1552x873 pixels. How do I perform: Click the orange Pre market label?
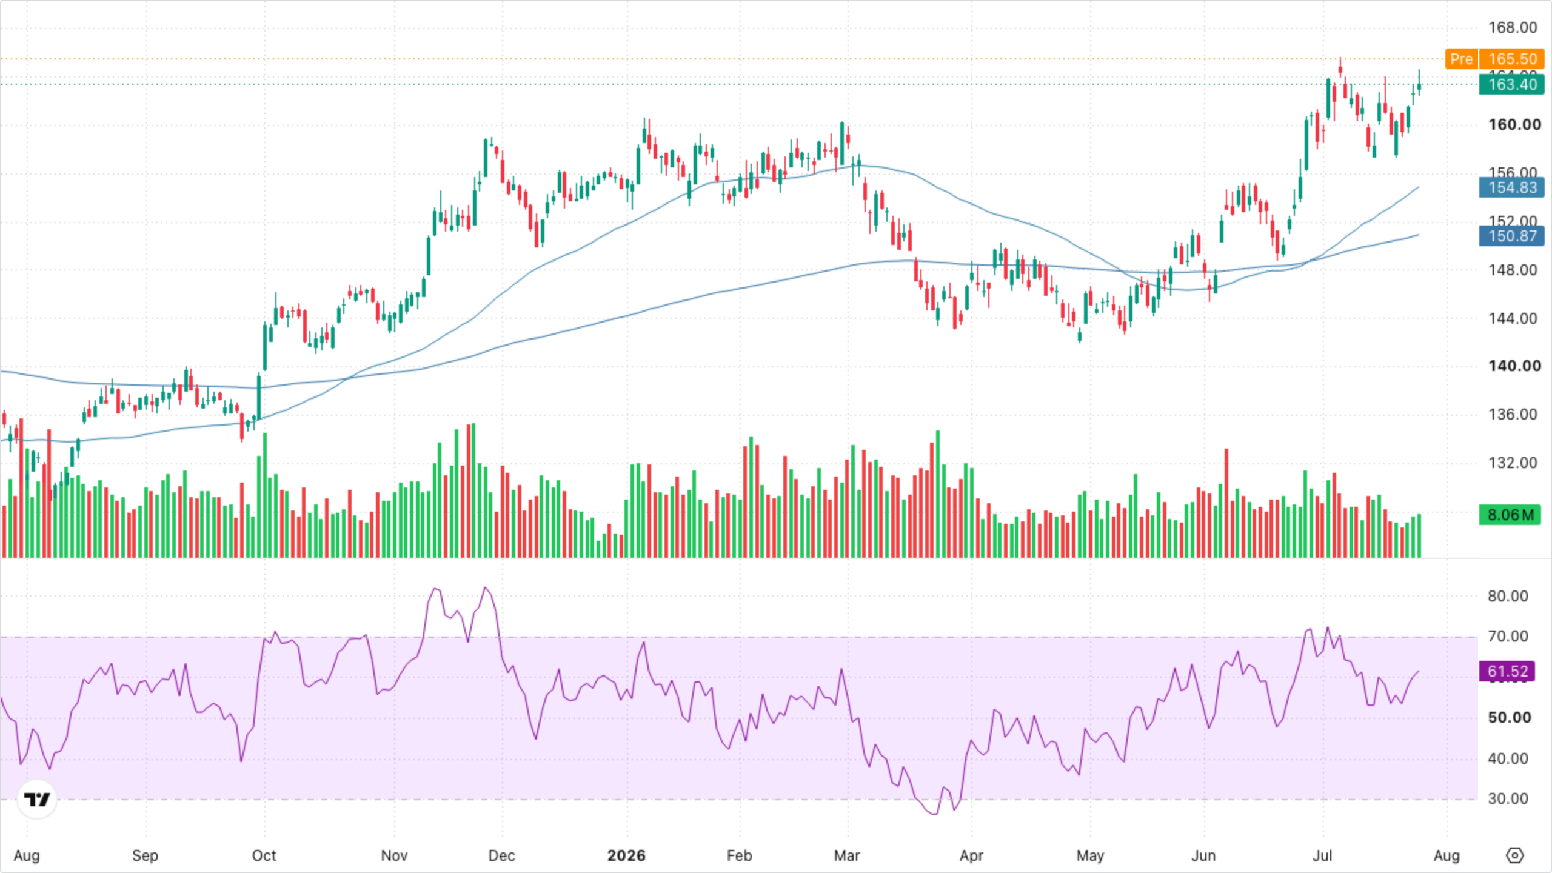[x=1461, y=59]
